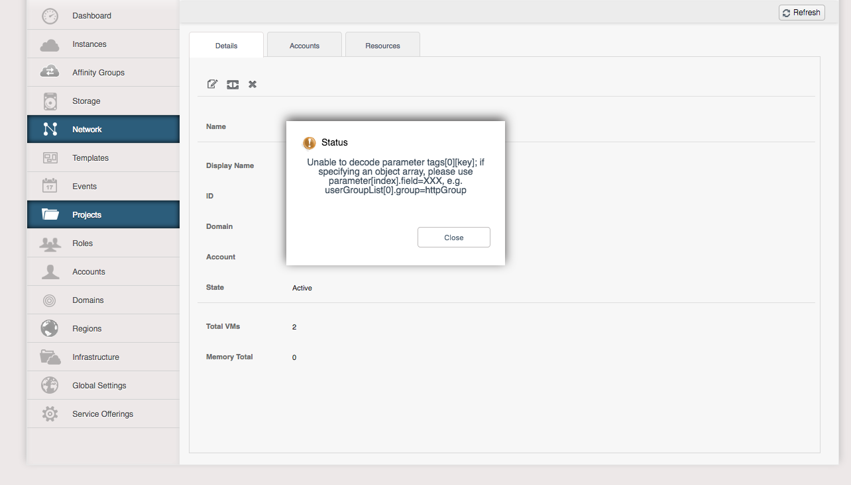Click the Account field label
This screenshot has width=851, height=485.
(x=221, y=257)
